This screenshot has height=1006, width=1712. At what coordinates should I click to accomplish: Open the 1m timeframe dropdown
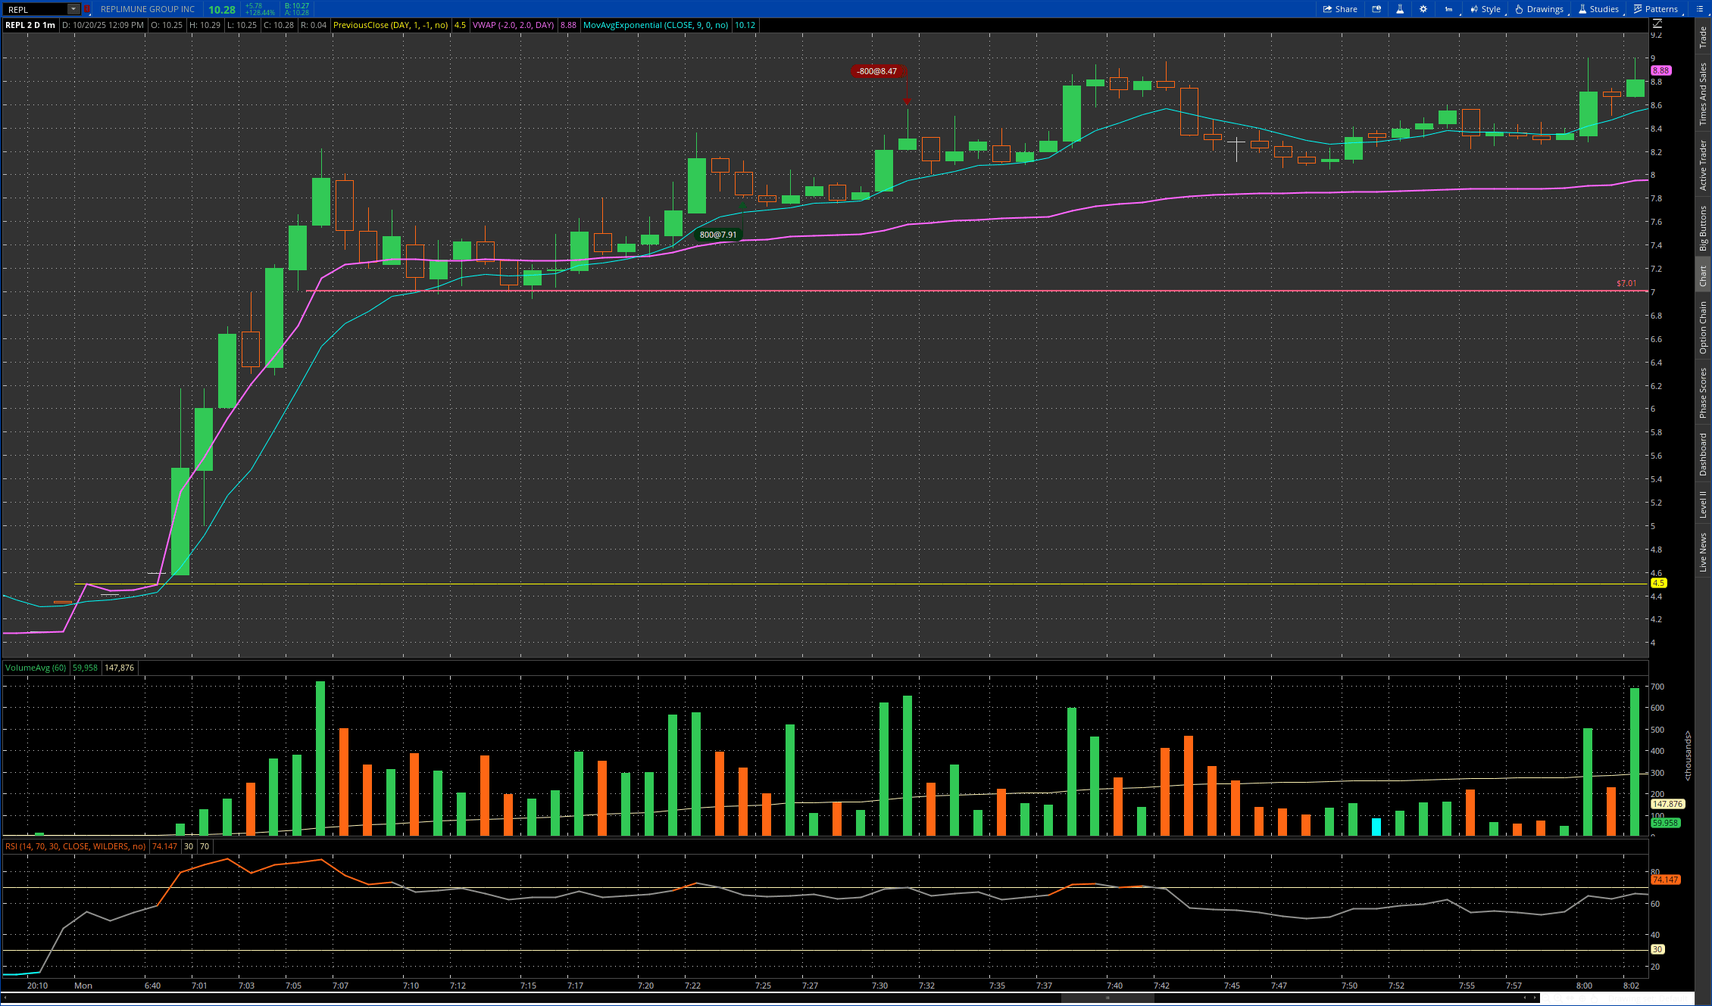point(1448,9)
